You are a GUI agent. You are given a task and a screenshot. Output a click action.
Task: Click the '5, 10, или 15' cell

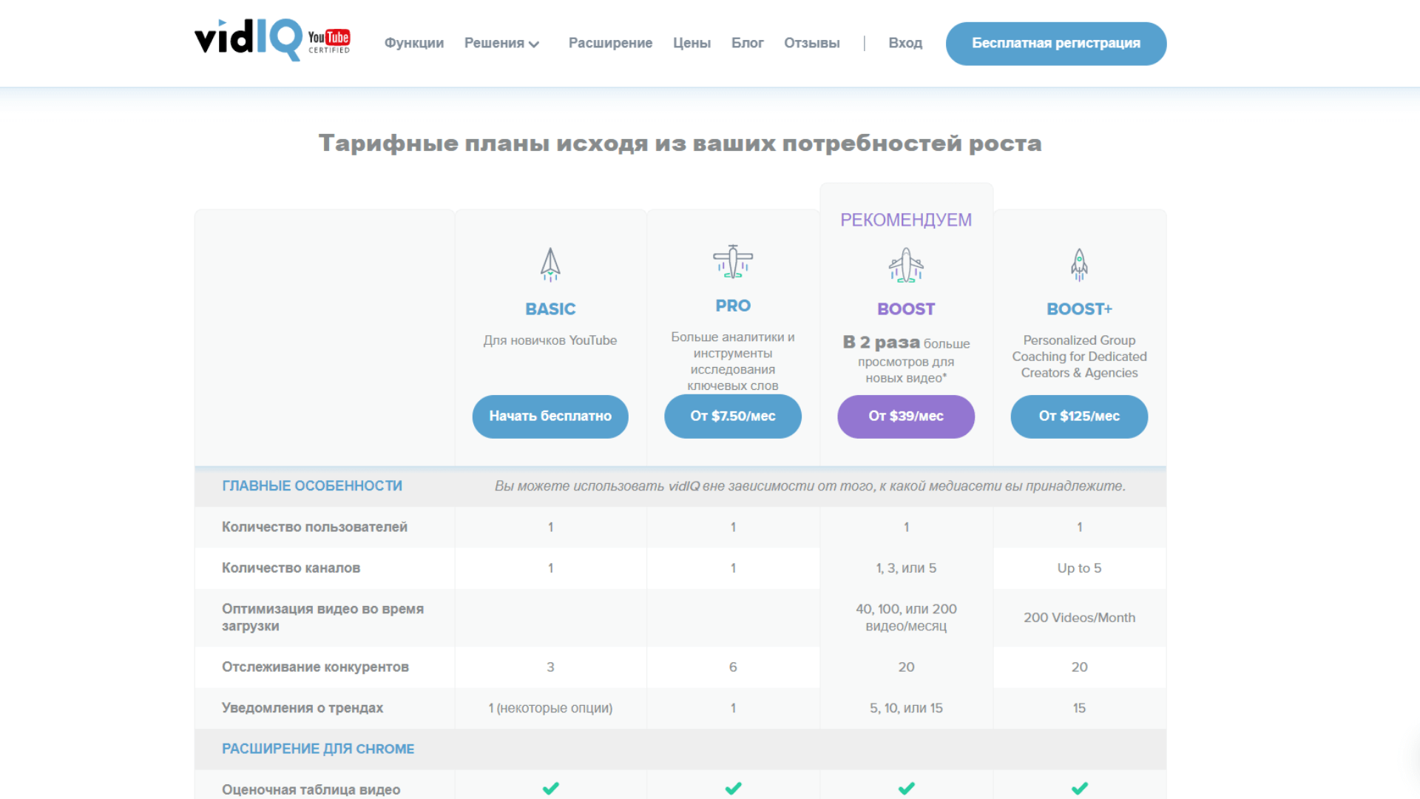[x=906, y=708]
